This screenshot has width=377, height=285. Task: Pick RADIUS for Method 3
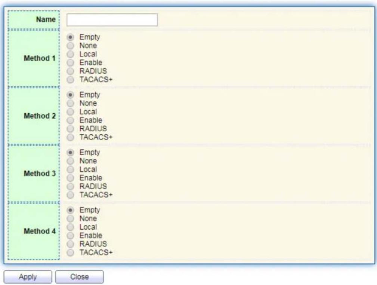coord(70,186)
